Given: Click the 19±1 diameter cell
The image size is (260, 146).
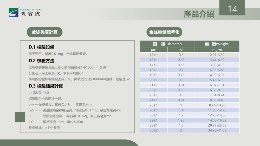Looking at the screenshot, I should [154, 75].
